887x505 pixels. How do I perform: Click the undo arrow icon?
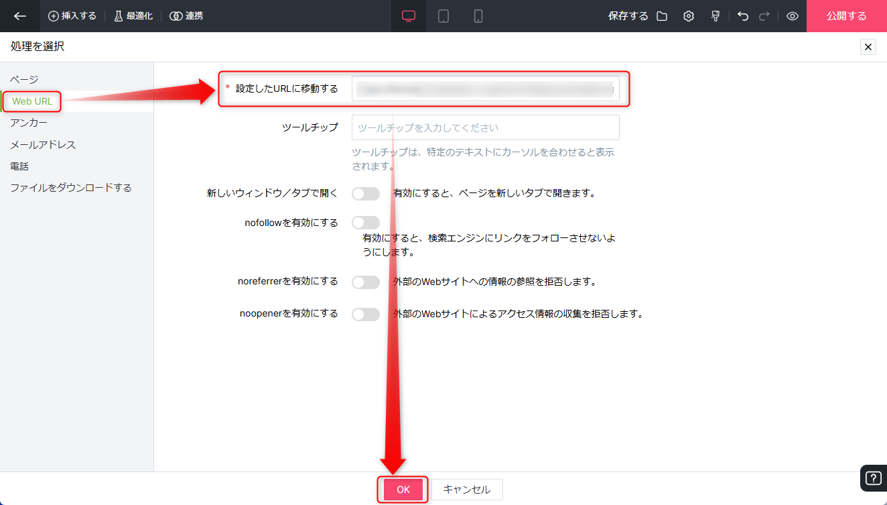(743, 16)
